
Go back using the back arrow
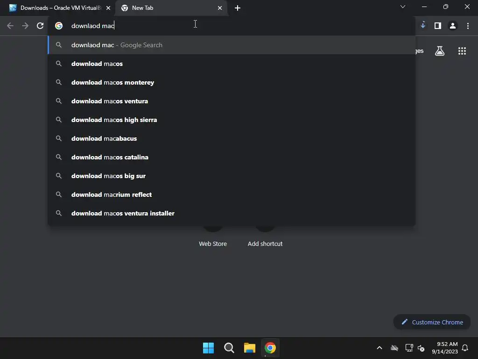10,26
